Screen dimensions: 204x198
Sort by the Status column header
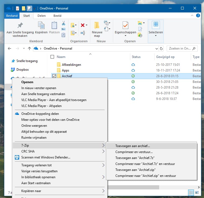tap(136, 57)
